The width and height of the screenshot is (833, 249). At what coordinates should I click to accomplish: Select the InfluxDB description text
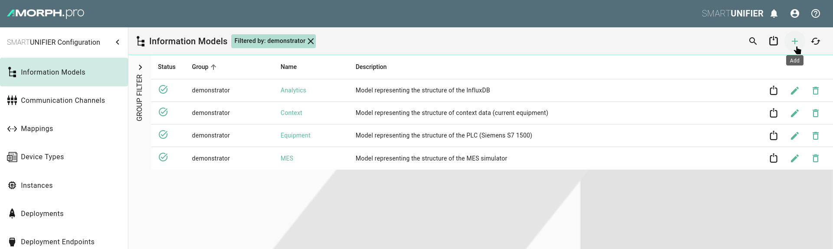point(423,90)
